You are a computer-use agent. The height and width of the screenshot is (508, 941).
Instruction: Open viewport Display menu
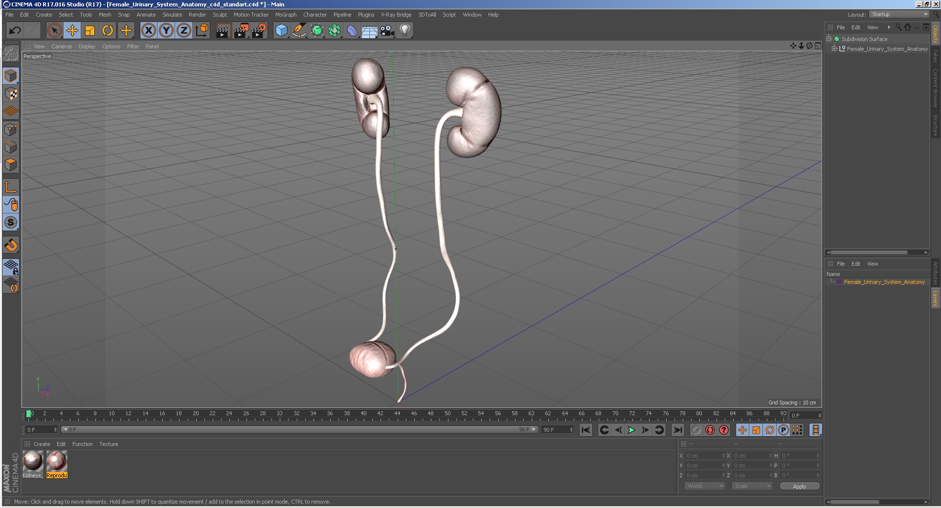coord(87,46)
